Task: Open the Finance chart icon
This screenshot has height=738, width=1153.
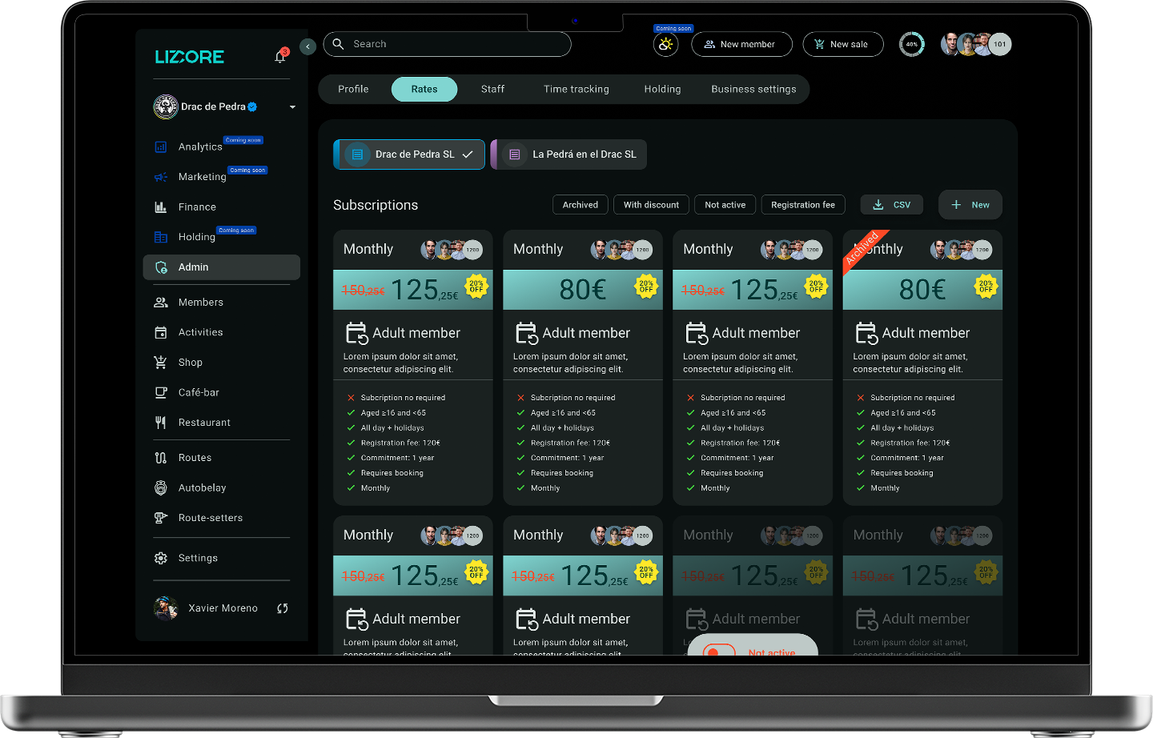Action: pyautogui.click(x=160, y=207)
